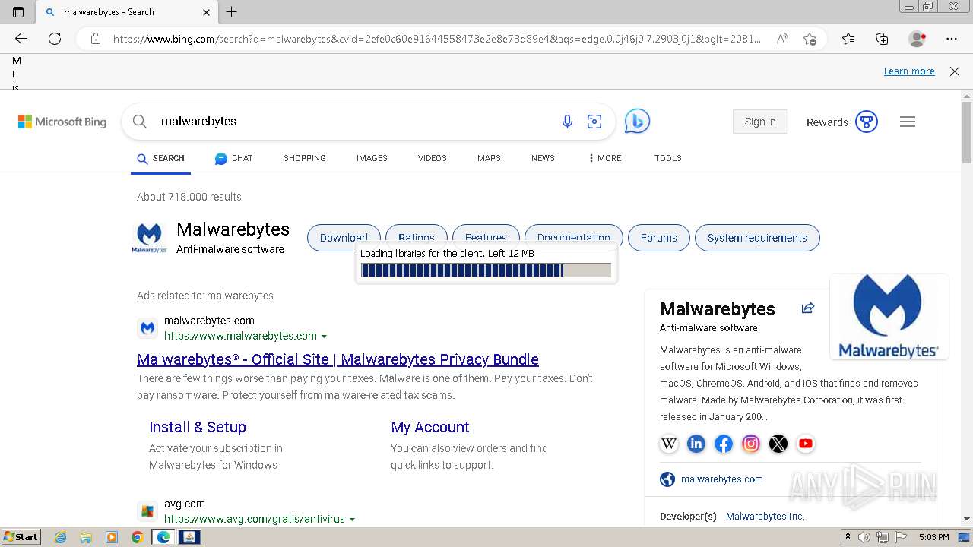The height and width of the screenshot is (547, 973).
Task: Open the volume control in tray
Action: (864, 537)
